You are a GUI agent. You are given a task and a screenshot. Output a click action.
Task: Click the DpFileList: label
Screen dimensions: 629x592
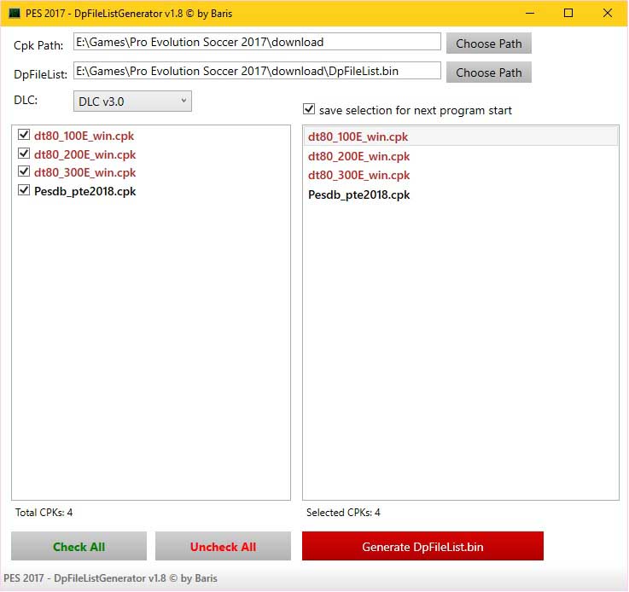coord(40,74)
